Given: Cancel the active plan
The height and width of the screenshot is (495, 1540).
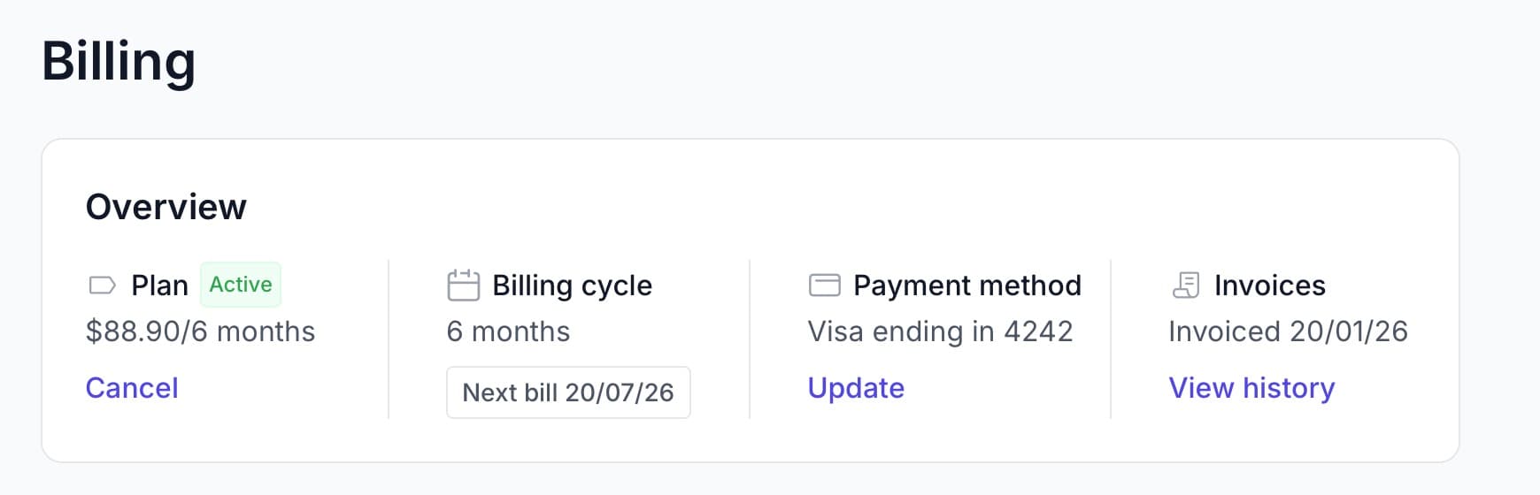Looking at the screenshot, I should point(132,388).
